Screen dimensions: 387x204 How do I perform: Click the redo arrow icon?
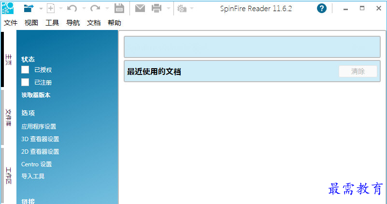coord(95,9)
